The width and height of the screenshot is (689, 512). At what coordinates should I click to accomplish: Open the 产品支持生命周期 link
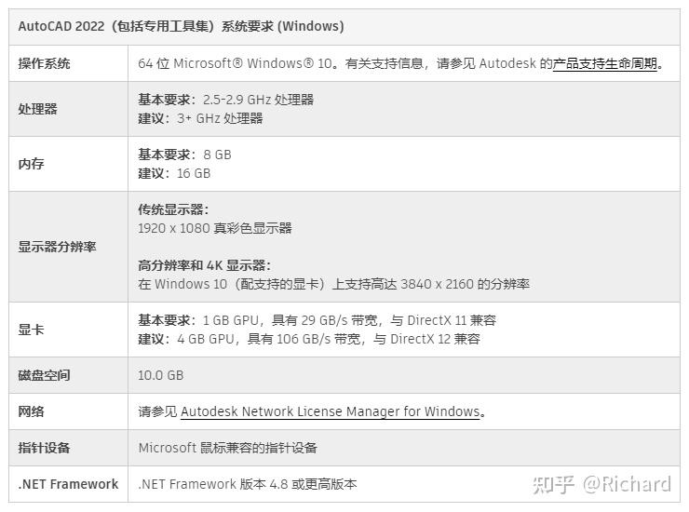coord(604,63)
